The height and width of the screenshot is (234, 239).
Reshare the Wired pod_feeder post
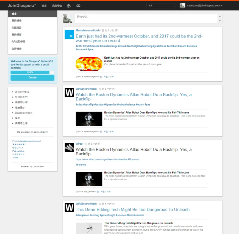click(x=102, y=191)
